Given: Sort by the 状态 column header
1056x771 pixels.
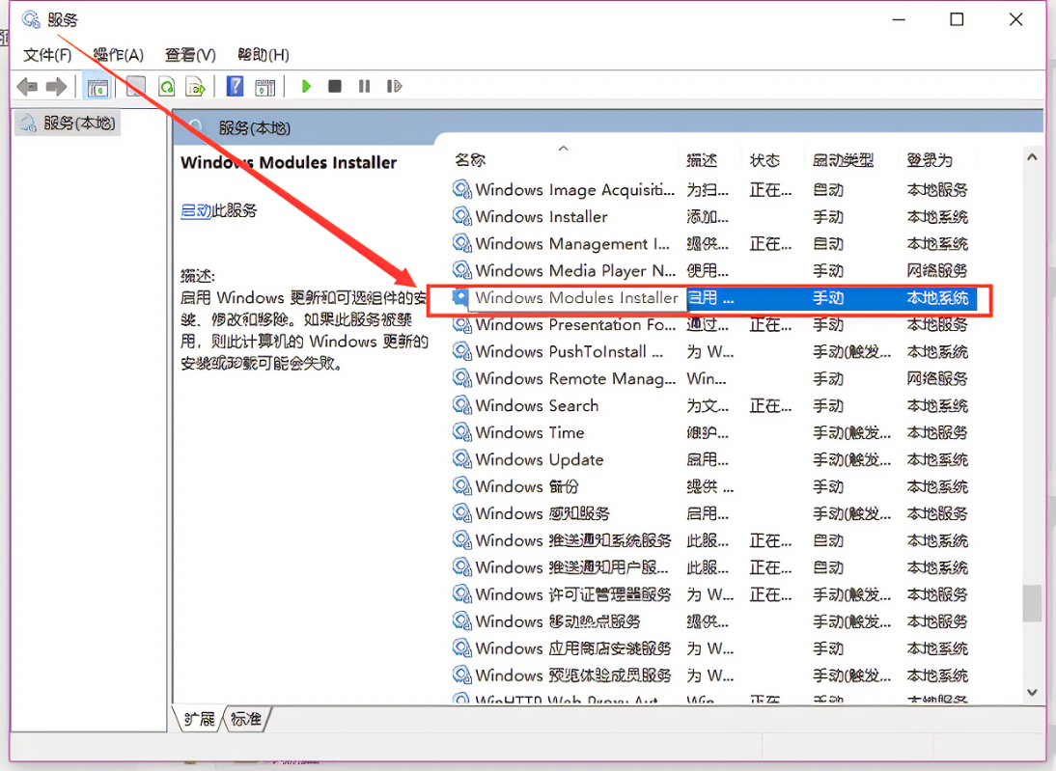Looking at the screenshot, I should [x=765, y=160].
